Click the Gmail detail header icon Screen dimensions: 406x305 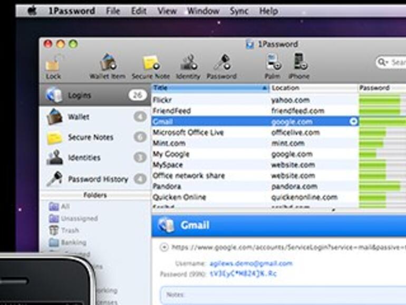point(166,225)
